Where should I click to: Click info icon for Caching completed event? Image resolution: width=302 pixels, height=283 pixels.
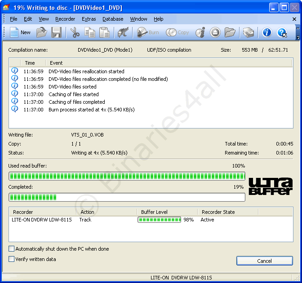15,101
